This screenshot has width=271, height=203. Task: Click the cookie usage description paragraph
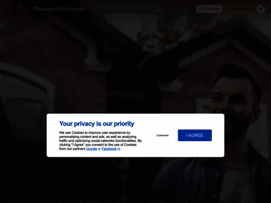(x=101, y=141)
